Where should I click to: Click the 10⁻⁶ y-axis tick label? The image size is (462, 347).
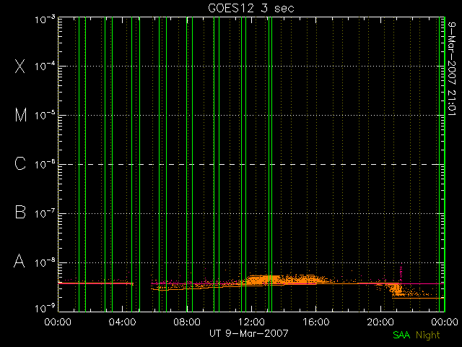(45, 164)
